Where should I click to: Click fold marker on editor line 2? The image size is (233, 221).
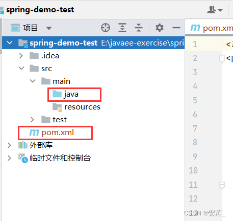coord(222,59)
